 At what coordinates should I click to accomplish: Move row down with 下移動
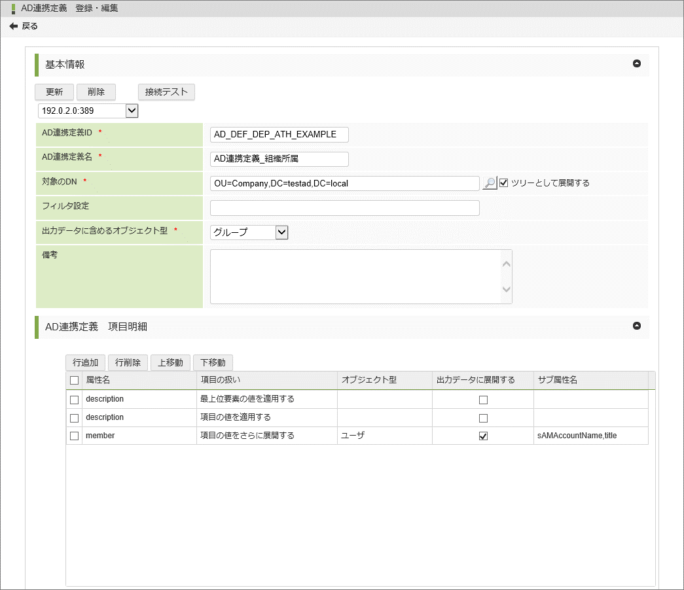click(213, 362)
